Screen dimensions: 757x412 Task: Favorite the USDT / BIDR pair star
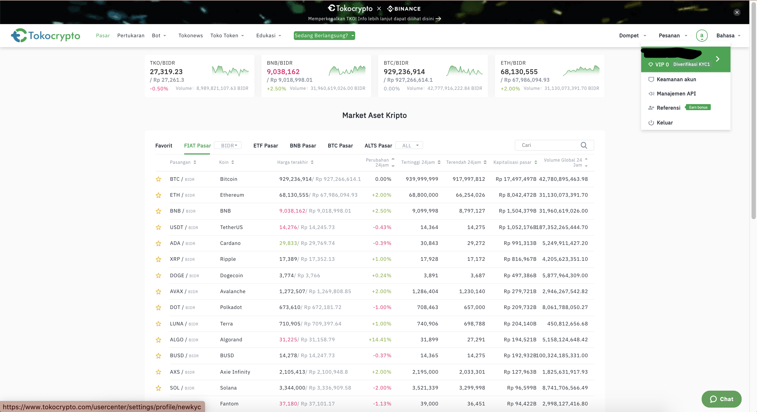pos(158,227)
